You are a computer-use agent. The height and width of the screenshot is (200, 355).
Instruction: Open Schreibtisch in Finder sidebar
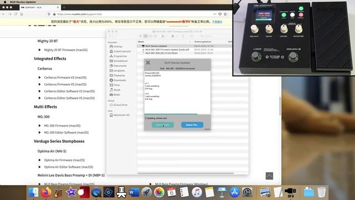tap(119, 61)
